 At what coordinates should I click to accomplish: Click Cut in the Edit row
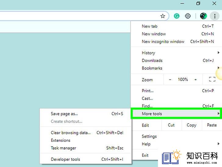click(x=171, y=125)
